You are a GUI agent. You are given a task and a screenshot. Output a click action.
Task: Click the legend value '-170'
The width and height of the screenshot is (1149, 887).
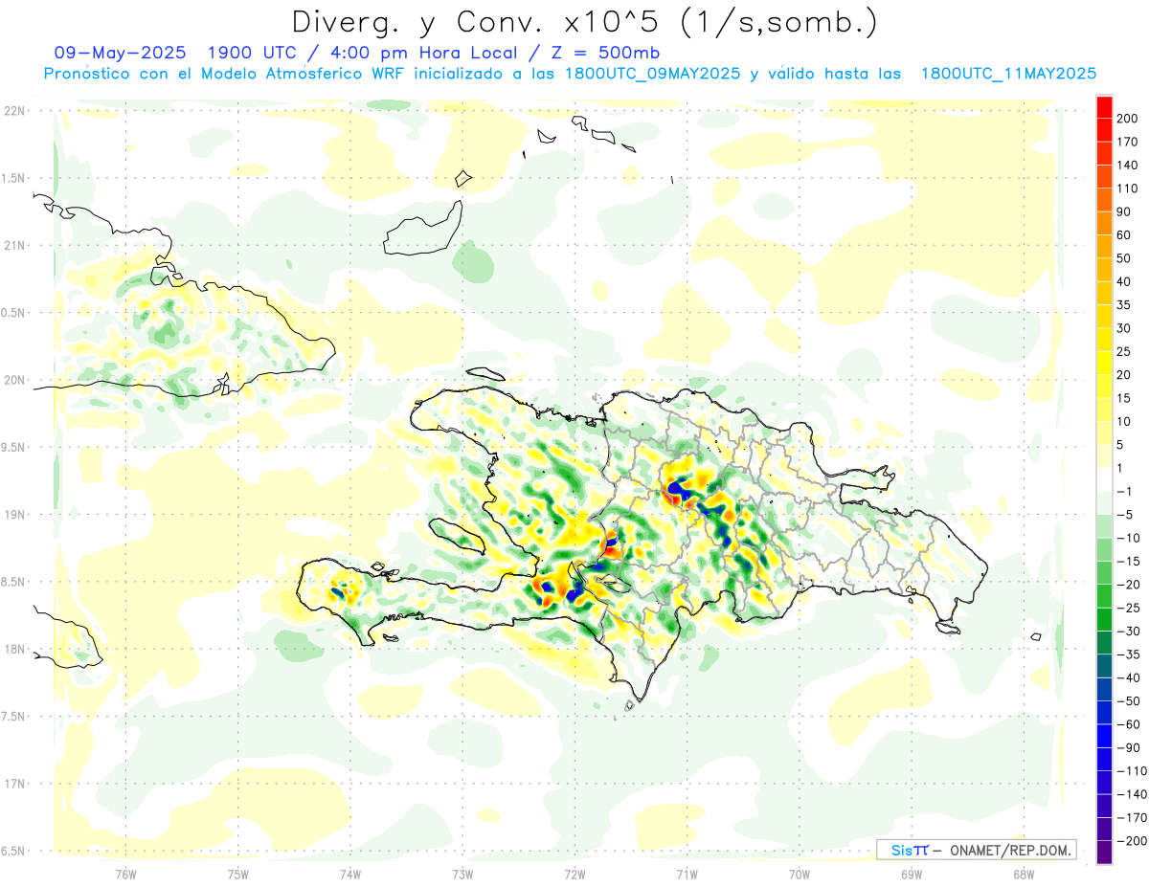1131,818
